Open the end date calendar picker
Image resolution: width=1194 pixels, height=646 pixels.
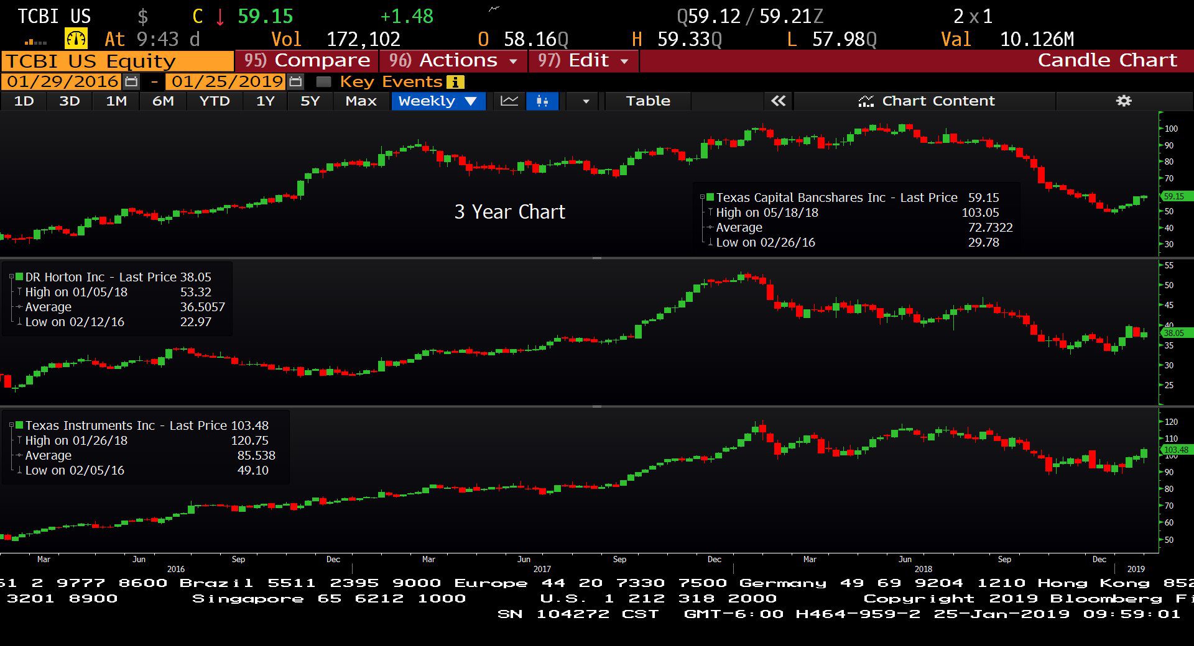pyautogui.click(x=296, y=81)
